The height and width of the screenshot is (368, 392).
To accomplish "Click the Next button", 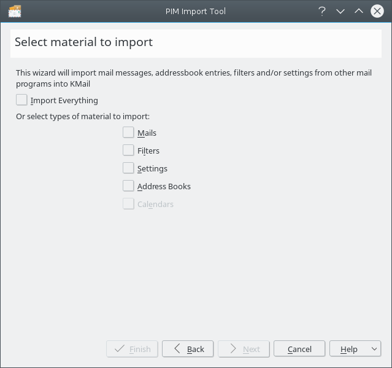I will click(x=244, y=349).
